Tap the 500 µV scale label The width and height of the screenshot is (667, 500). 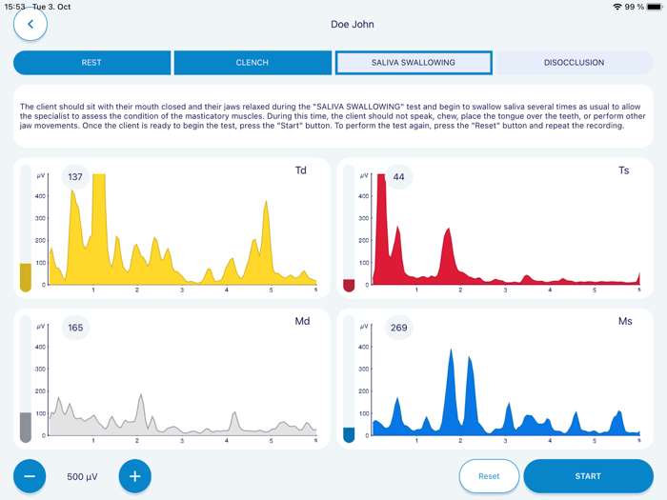[x=82, y=476]
